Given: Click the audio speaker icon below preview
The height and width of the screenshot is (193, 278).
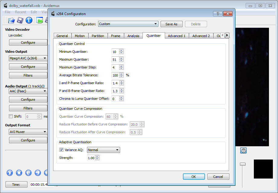Looking at the screenshot, I should pyautogui.click(x=243, y=150).
